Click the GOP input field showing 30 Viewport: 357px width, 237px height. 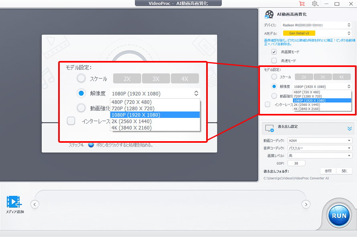coord(296,163)
